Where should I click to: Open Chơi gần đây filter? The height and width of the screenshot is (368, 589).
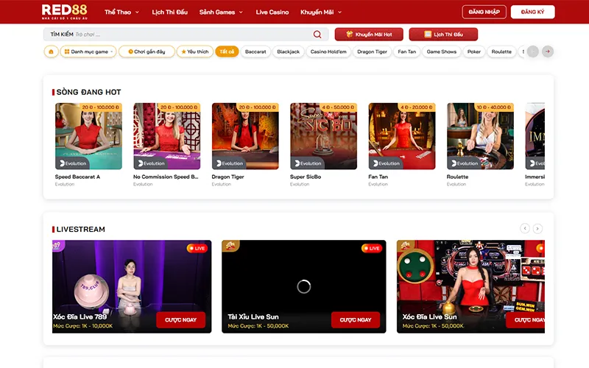point(147,52)
